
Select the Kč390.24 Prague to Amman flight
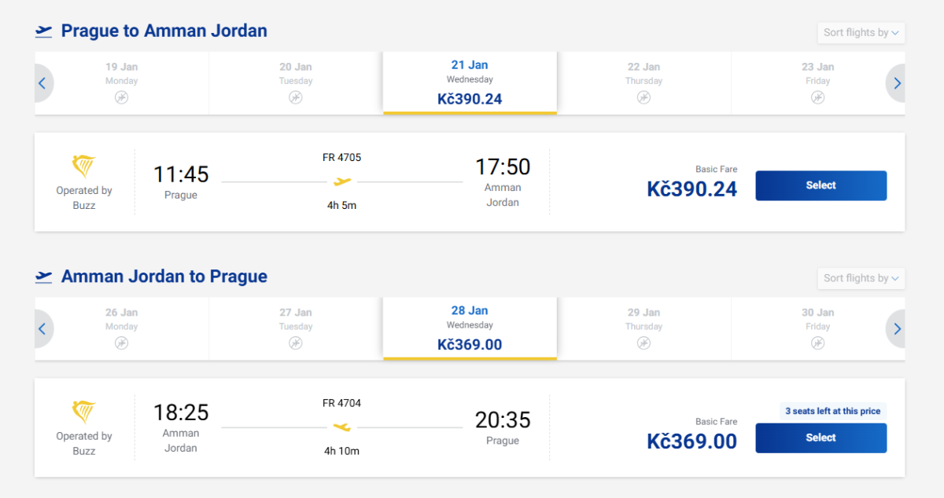point(820,185)
